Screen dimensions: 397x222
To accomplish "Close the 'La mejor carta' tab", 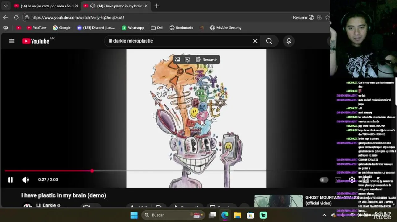I will (77, 6).
